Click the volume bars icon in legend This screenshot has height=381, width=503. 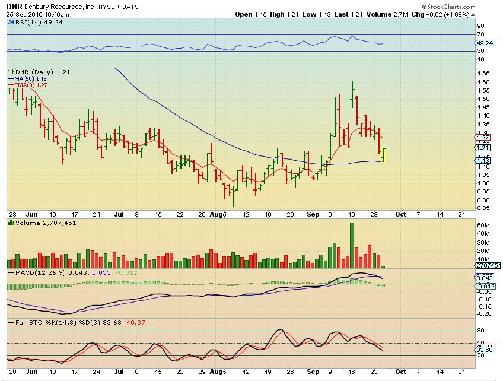tap(11, 223)
